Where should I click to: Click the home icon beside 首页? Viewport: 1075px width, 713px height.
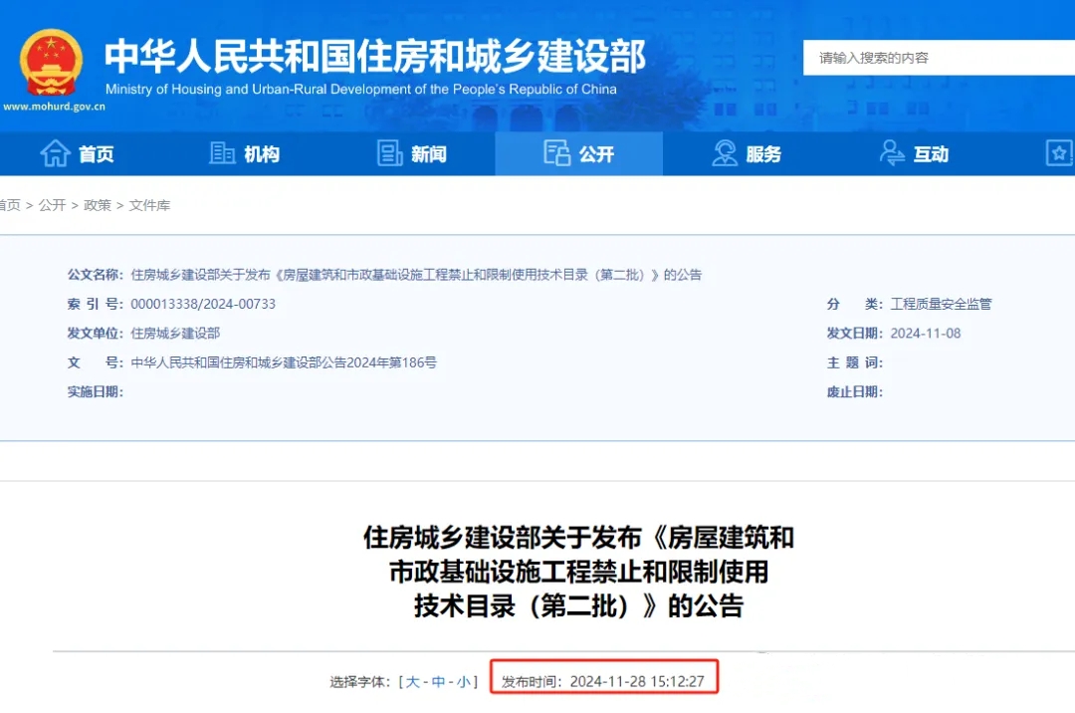tap(55, 153)
